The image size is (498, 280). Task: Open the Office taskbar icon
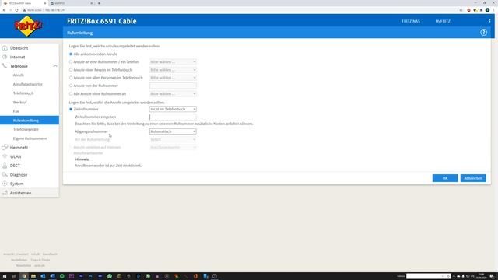[x=195, y=276]
